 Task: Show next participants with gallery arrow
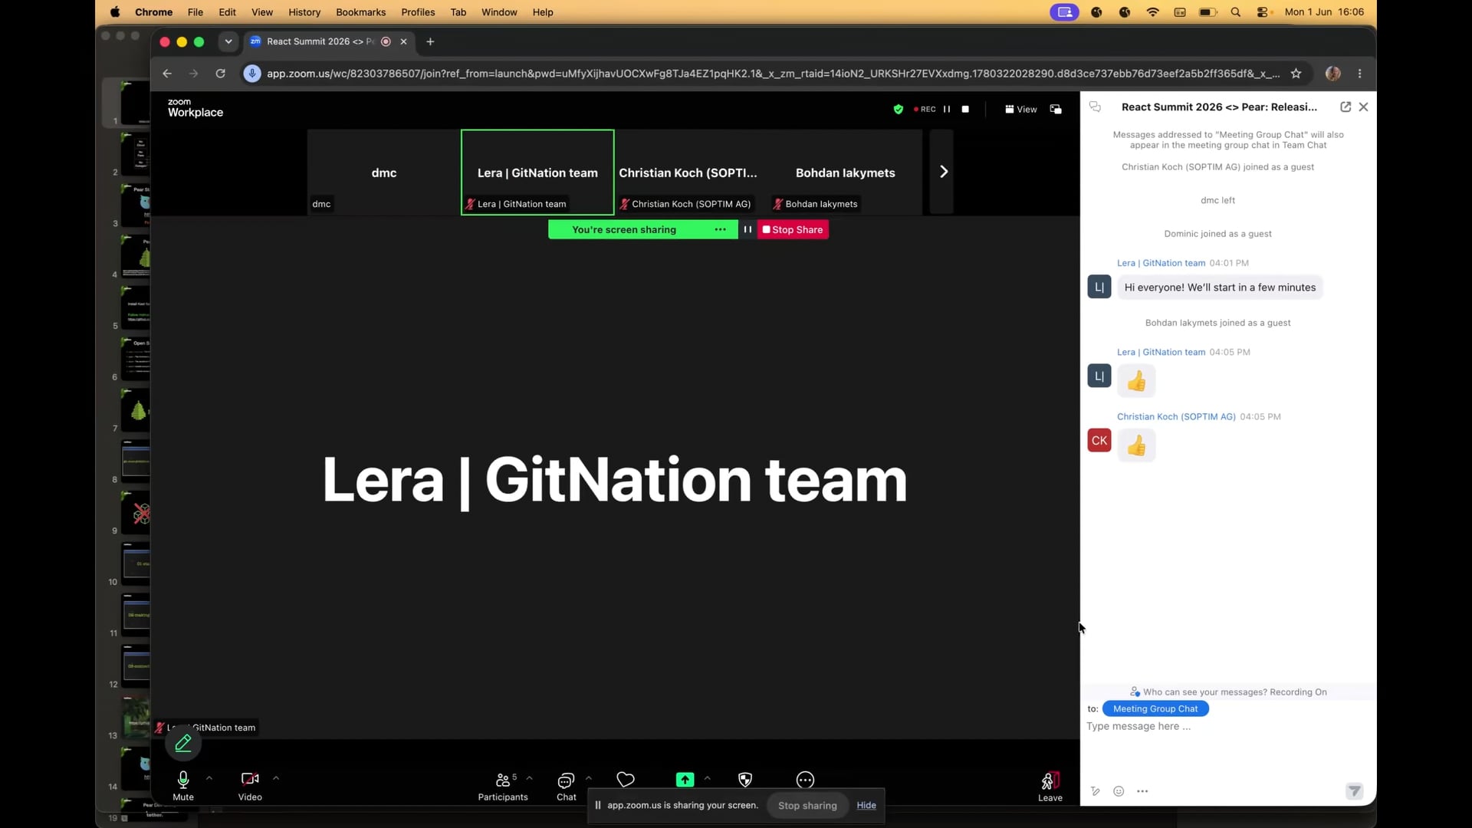(x=943, y=172)
